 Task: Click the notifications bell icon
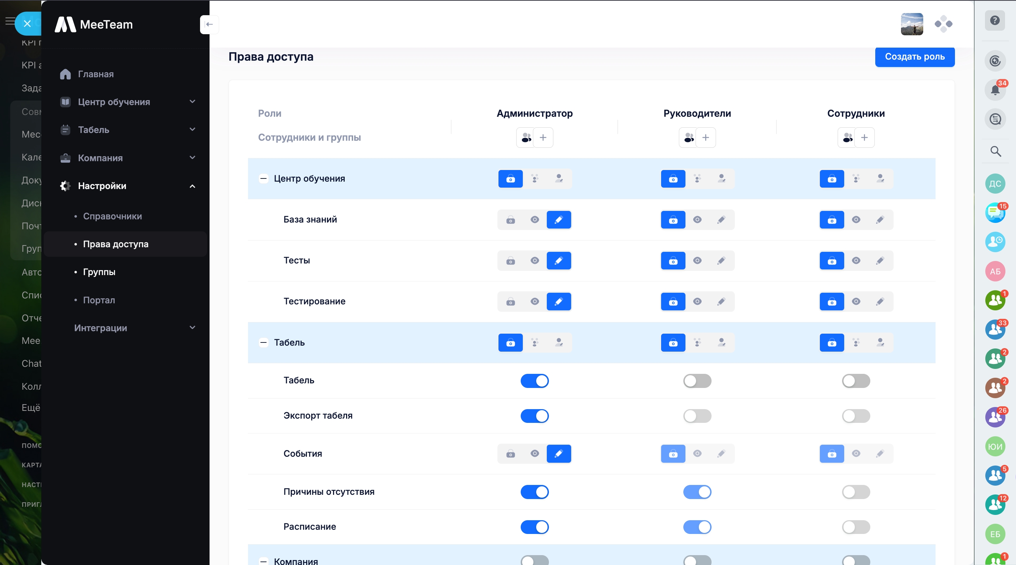pyautogui.click(x=995, y=90)
